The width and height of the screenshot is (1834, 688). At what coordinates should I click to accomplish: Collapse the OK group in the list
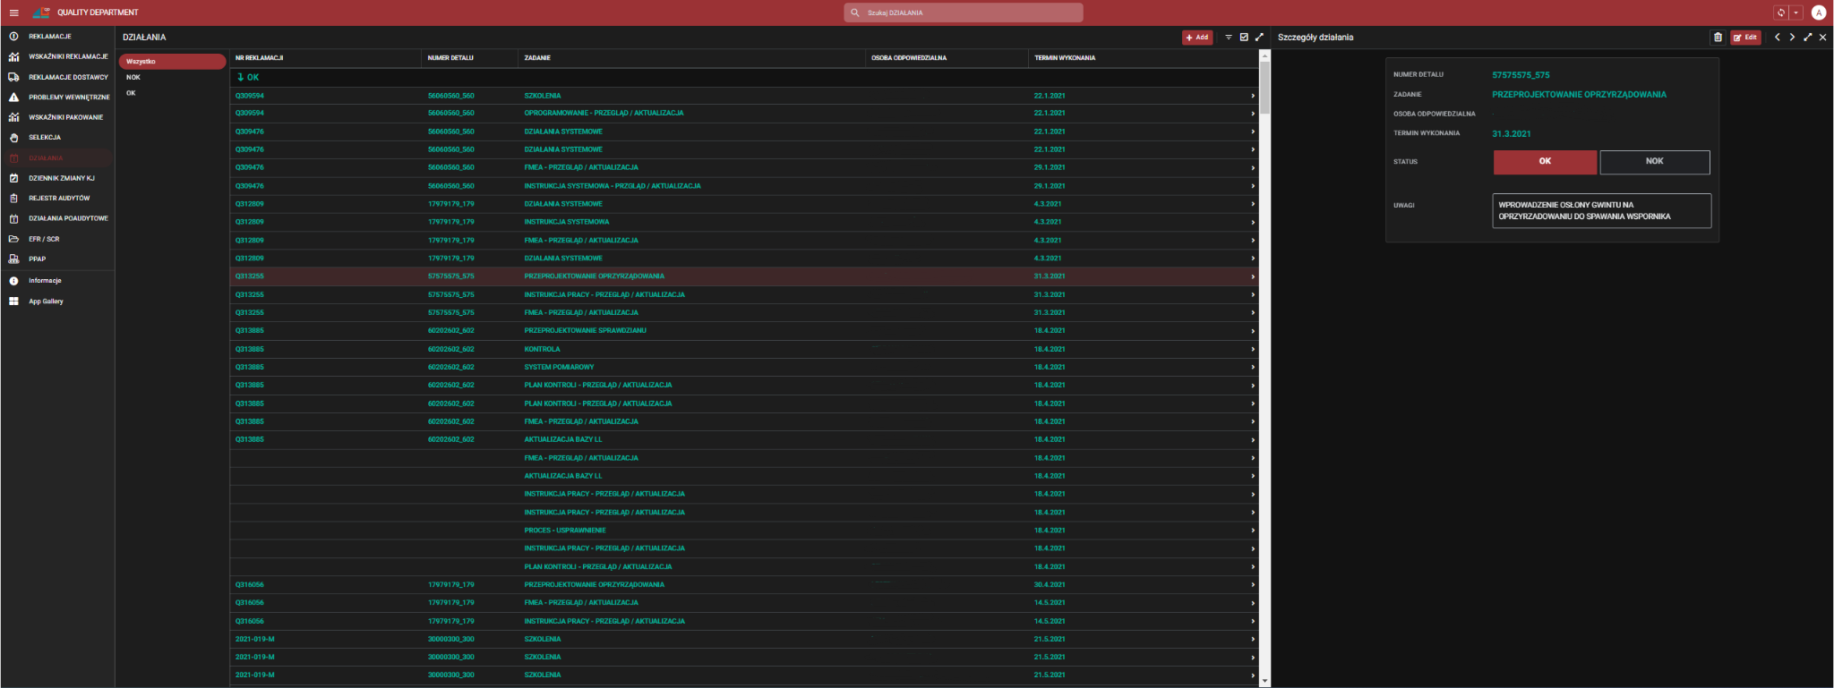coord(241,78)
